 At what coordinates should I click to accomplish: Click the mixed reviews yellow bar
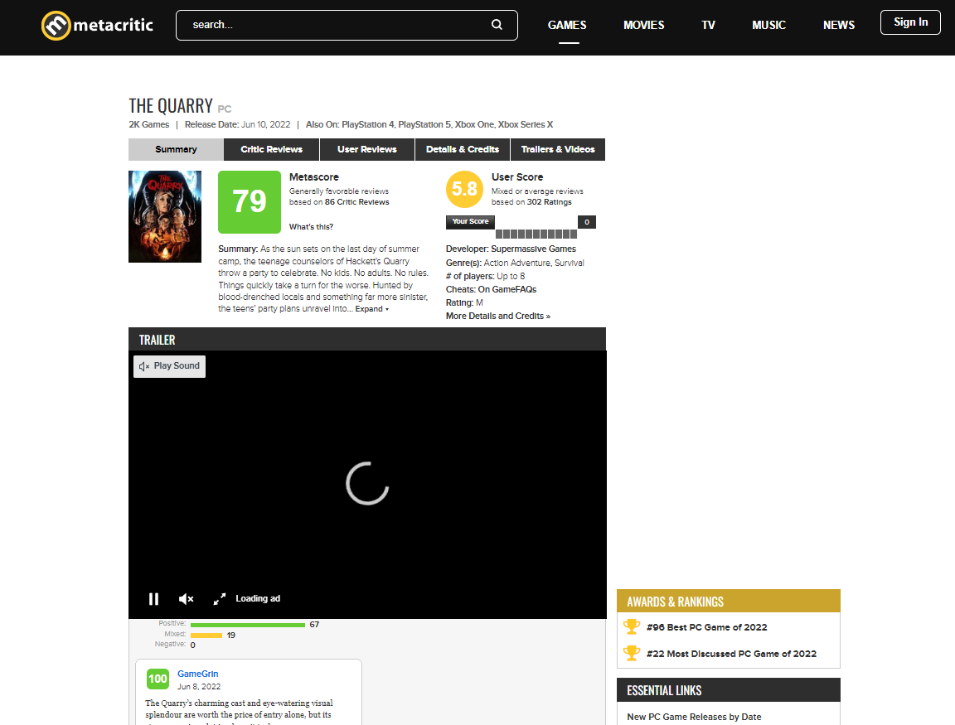pyautogui.click(x=206, y=636)
